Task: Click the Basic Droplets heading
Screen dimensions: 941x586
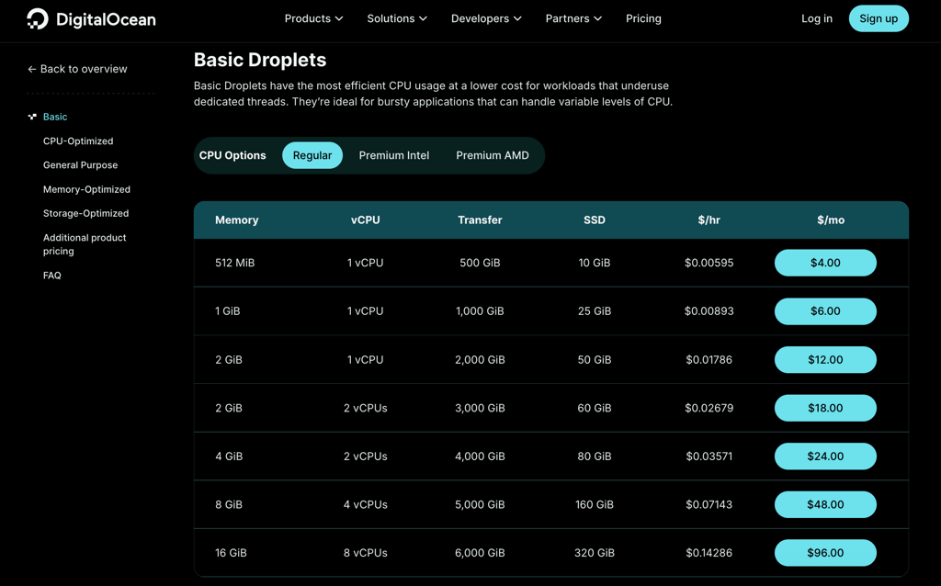Action: click(260, 60)
